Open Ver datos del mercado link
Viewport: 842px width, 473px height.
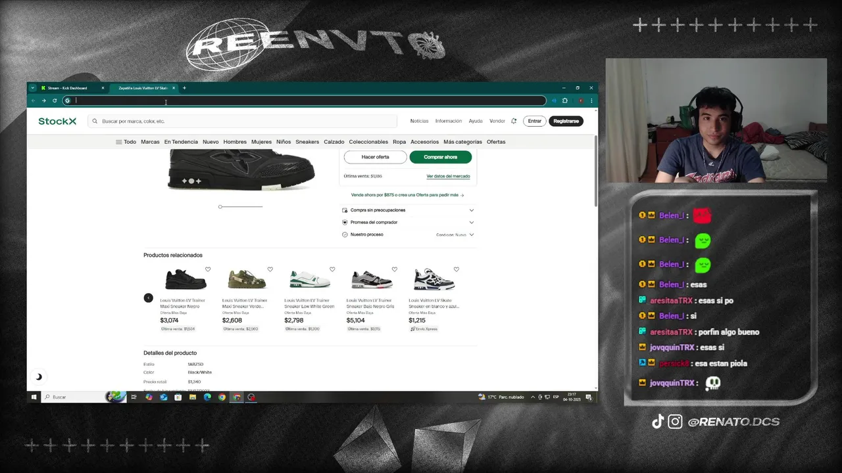click(x=448, y=176)
